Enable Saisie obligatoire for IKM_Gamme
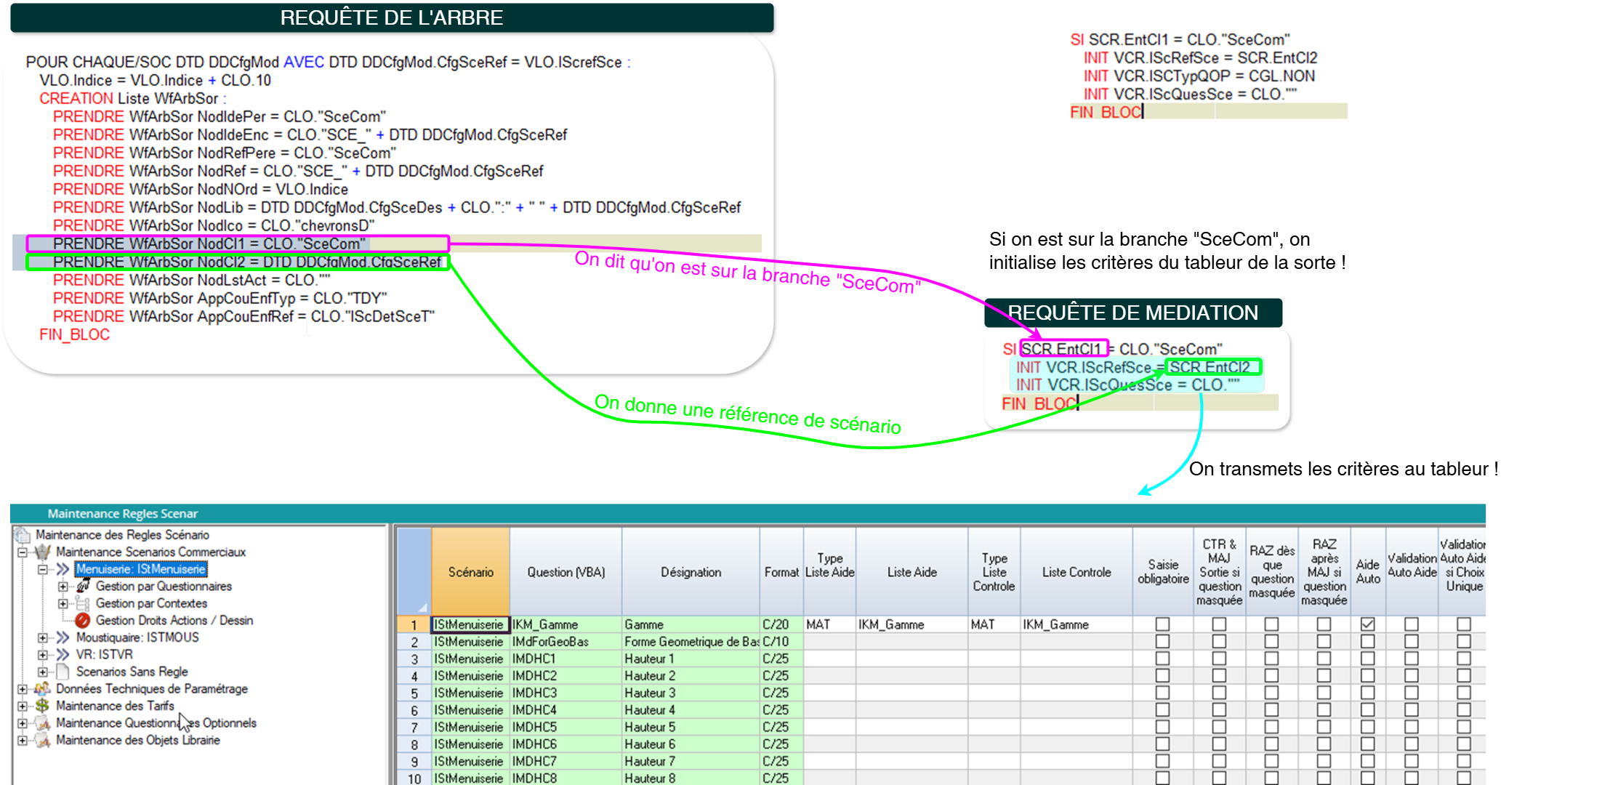This screenshot has width=1602, height=785. [x=1162, y=624]
